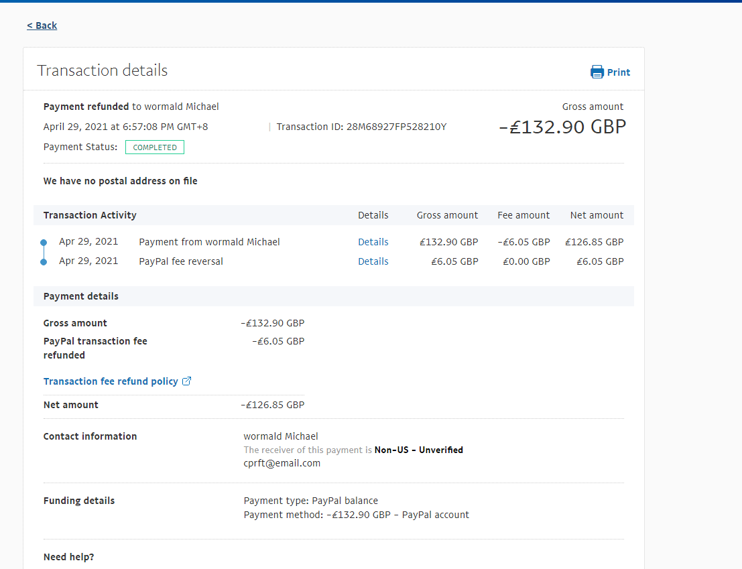Image resolution: width=742 pixels, height=569 pixels.
Task: Go back using the Back link
Action: pos(42,25)
